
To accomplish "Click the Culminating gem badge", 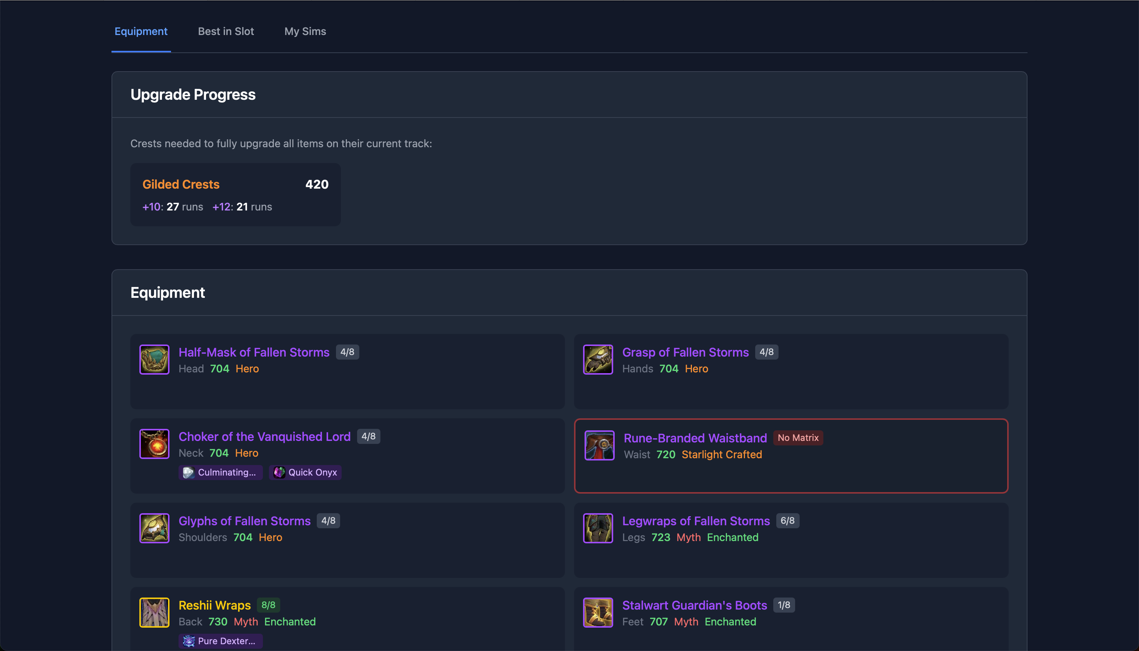I will pos(220,472).
